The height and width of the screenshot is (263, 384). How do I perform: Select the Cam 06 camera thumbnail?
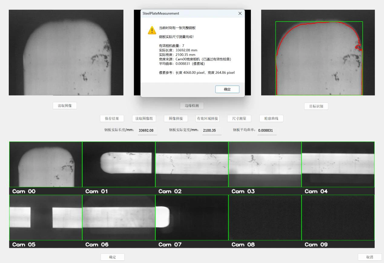point(119,218)
